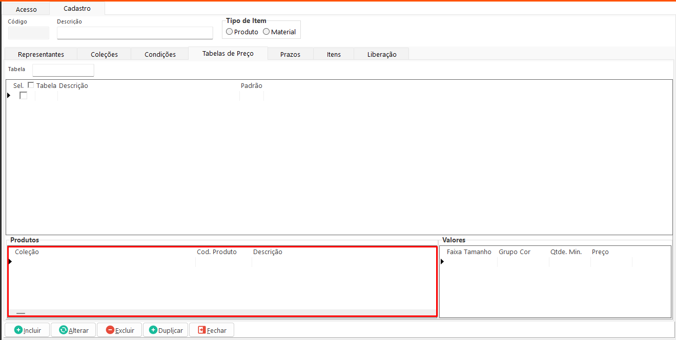Click the red Fechar exit icon
The height and width of the screenshot is (340, 676).
201,330
